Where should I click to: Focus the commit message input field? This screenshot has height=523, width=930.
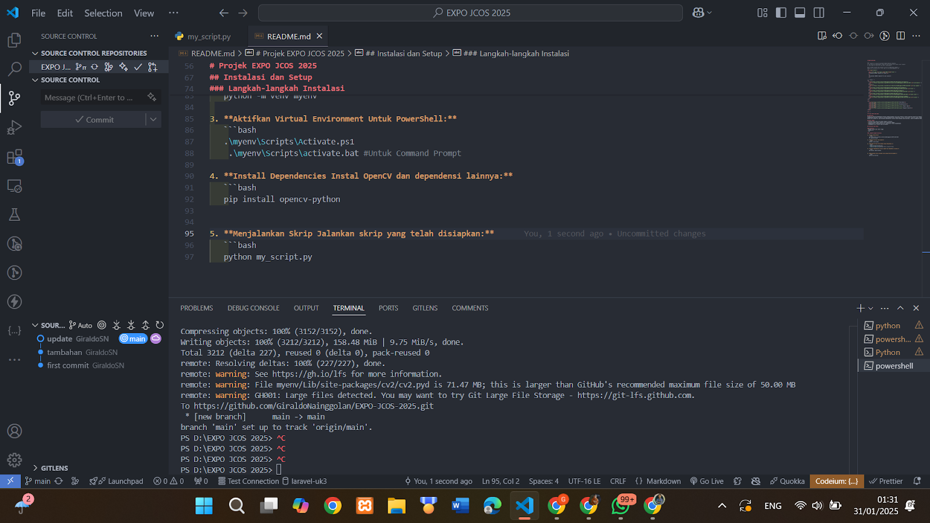(x=94, y=98)
